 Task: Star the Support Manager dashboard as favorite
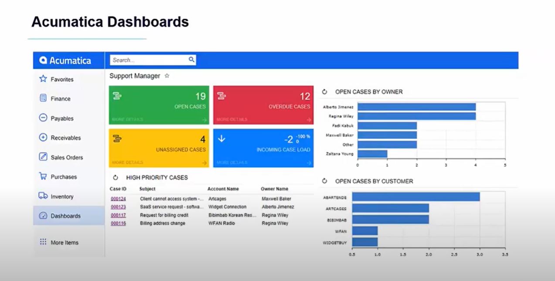click(167, 76)
